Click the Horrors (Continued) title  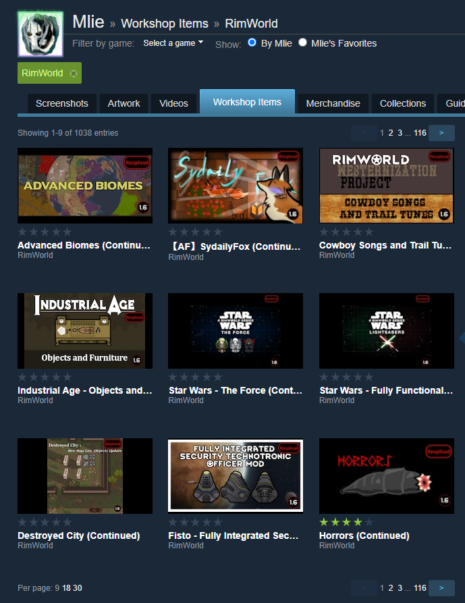(364, 535)
